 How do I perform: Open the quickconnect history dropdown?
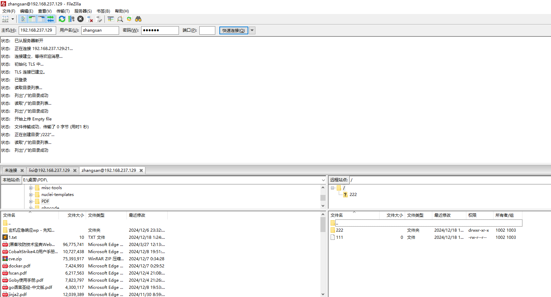click(252, 30)
